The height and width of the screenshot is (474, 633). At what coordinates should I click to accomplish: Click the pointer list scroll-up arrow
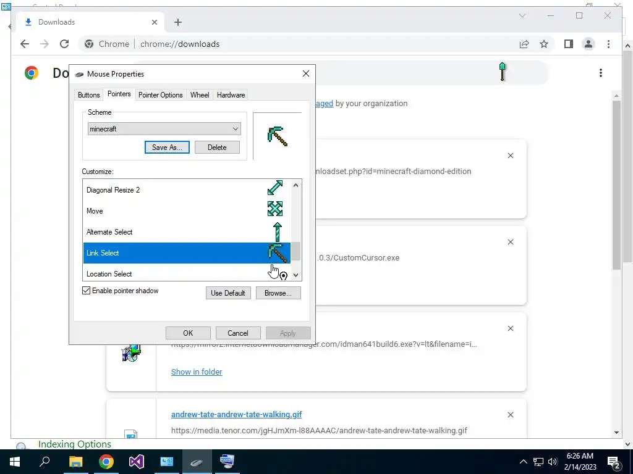tap(296, 185)
